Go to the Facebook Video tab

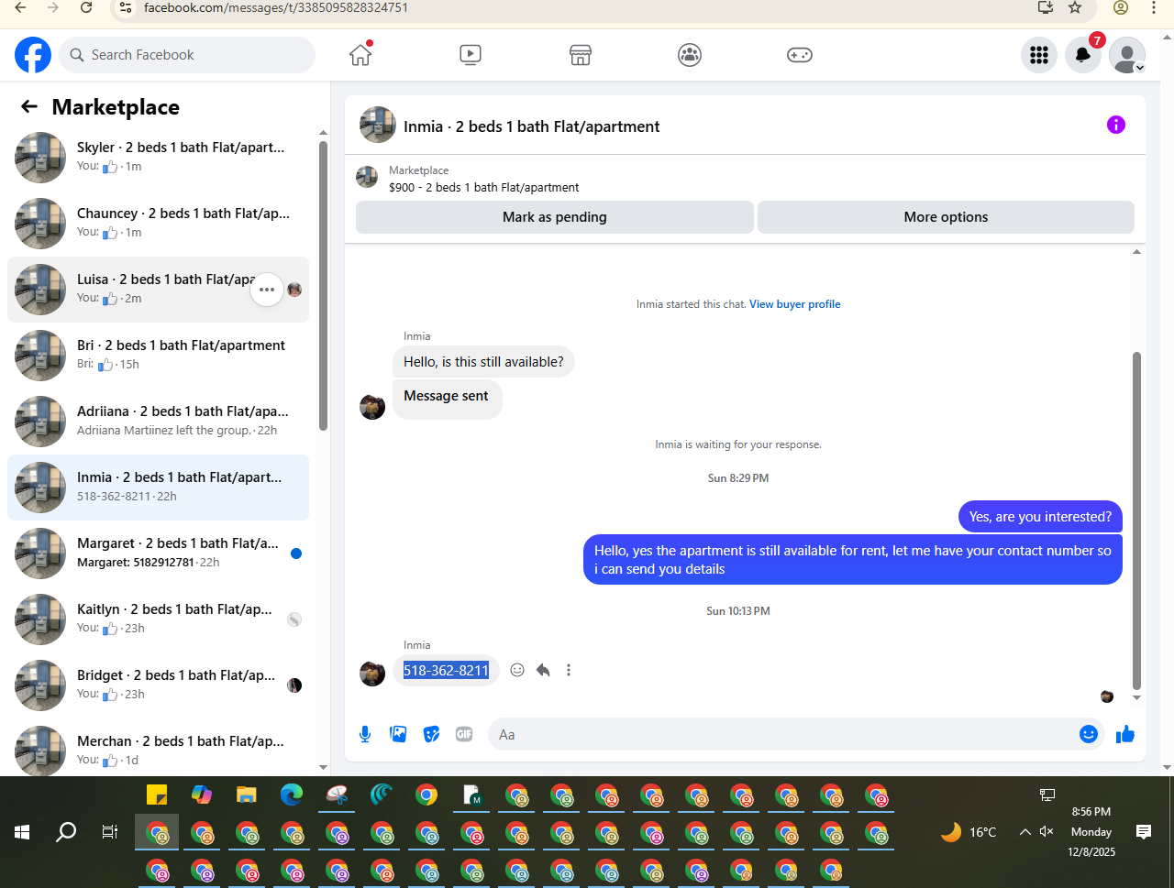point(471,55)
